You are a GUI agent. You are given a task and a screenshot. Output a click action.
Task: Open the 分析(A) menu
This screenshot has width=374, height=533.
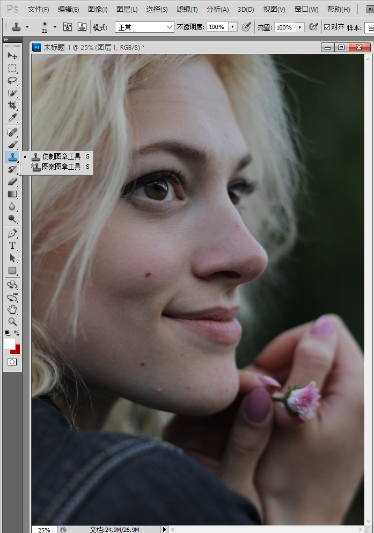(x=217, y=9)
